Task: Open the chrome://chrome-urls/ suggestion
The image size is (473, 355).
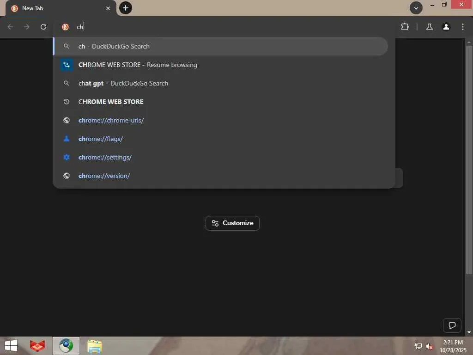Action: (221, 120)
